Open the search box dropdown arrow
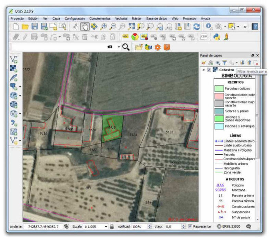The height and width of the screenshot is (240, 269). coord(119,47)
